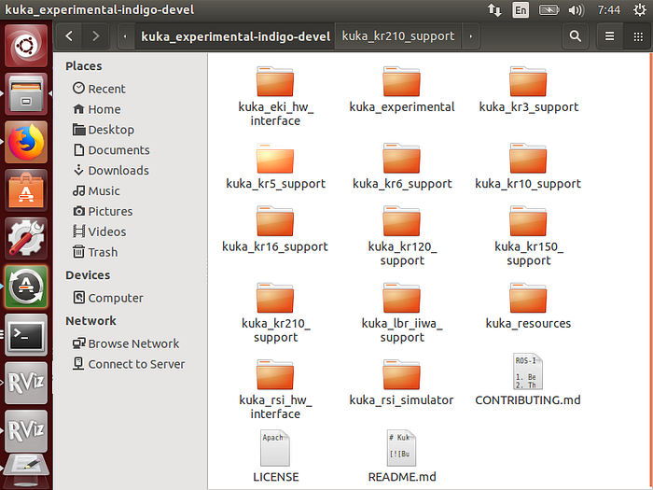Open the system power menu

point(640,9)
